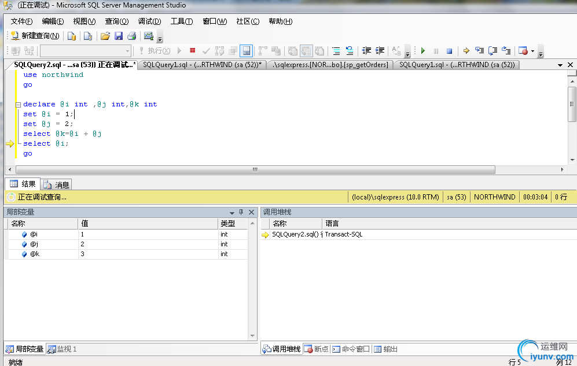
Task: Click the SQLQuery2.sql call stack row
Action: [419, 234]
